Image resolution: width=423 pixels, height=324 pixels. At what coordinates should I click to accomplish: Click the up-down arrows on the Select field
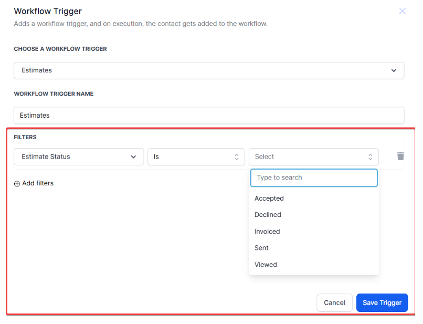[x=371, y=156]
